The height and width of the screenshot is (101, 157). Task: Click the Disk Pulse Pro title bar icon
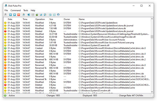[x=6, y=6]
